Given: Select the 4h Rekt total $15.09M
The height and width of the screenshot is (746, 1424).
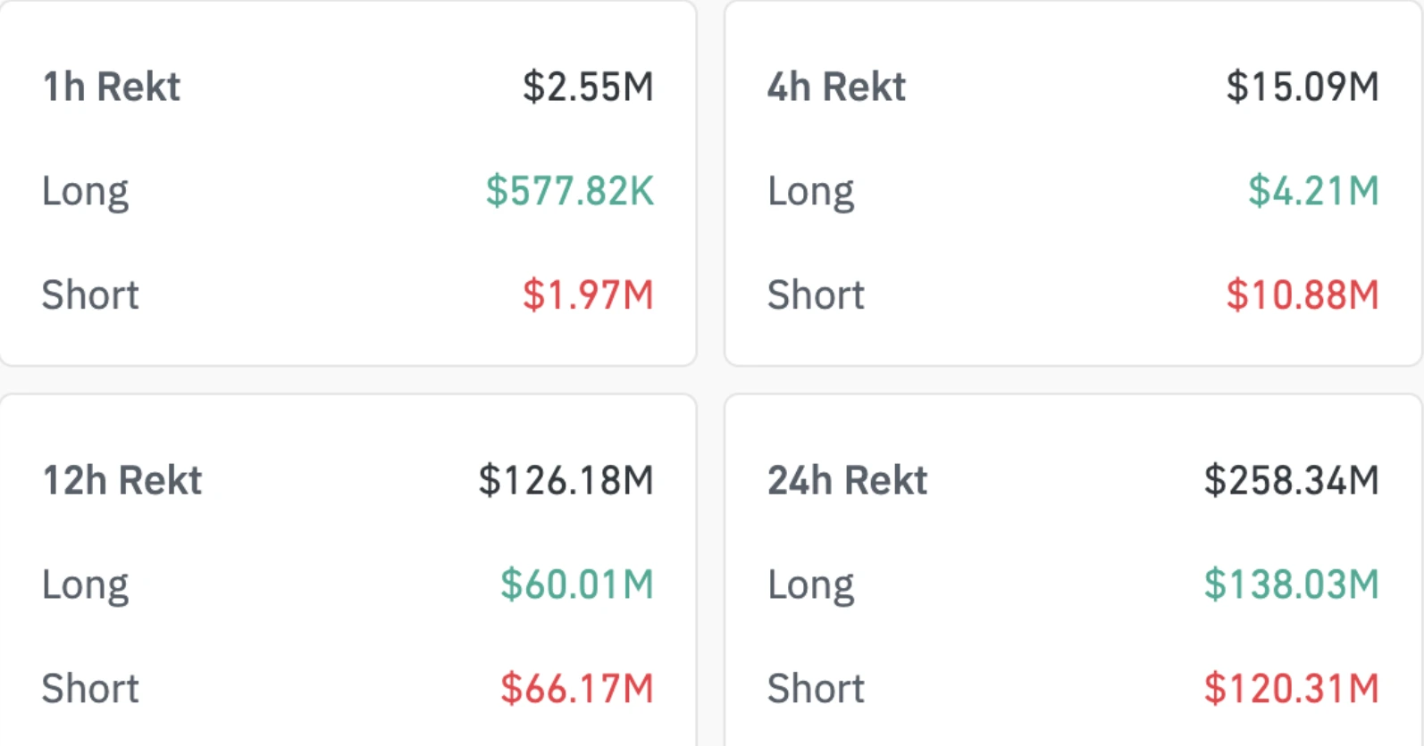Looking at the screenshot, I should pos(1303,87).
